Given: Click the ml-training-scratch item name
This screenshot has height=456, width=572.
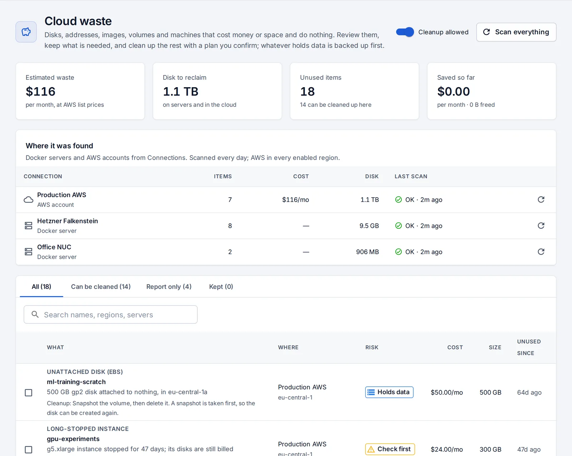Looking at the screenshot, I should coord(76,382).
